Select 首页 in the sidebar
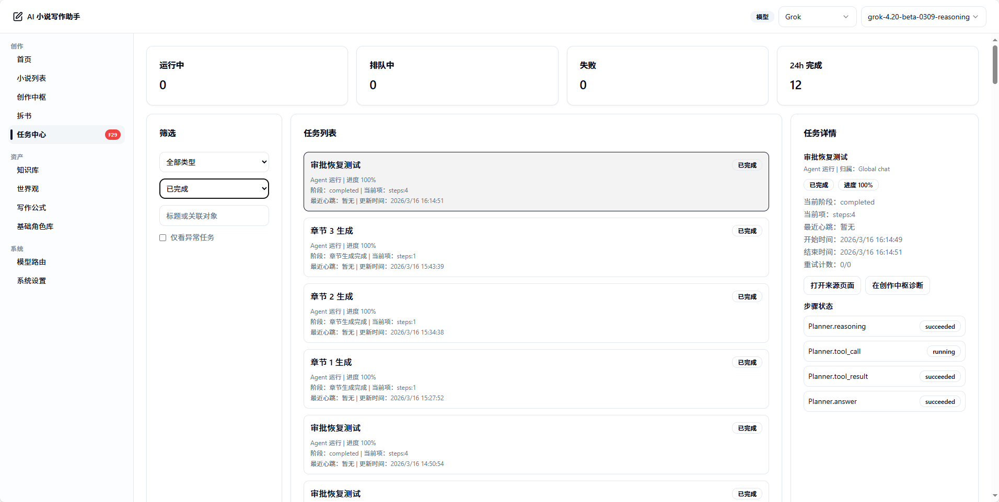999x502 pixels. 24,59
